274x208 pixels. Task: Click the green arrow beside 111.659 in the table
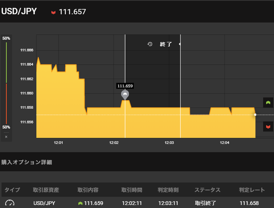coord(80,203)
